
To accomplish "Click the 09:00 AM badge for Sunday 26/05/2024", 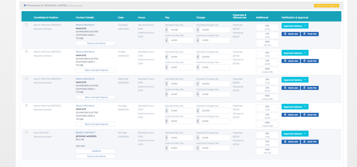I will click(x=291, y=115).
